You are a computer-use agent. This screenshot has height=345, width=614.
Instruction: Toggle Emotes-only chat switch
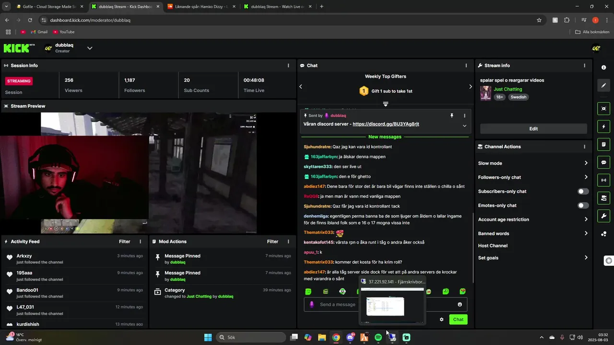tap(583, 206)
